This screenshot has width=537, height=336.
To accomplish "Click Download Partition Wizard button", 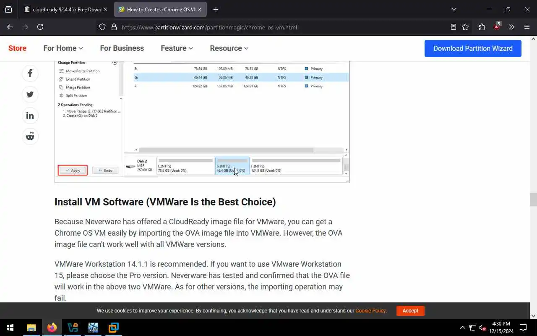I will (x=473, y=48).
